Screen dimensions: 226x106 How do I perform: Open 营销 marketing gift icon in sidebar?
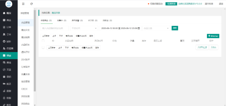click(4, 77)
